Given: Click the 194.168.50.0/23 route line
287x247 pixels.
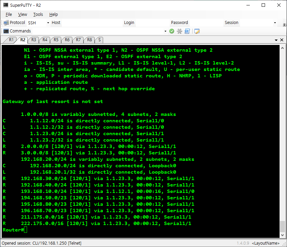Looking at the screenshot, I should [98, 198].
